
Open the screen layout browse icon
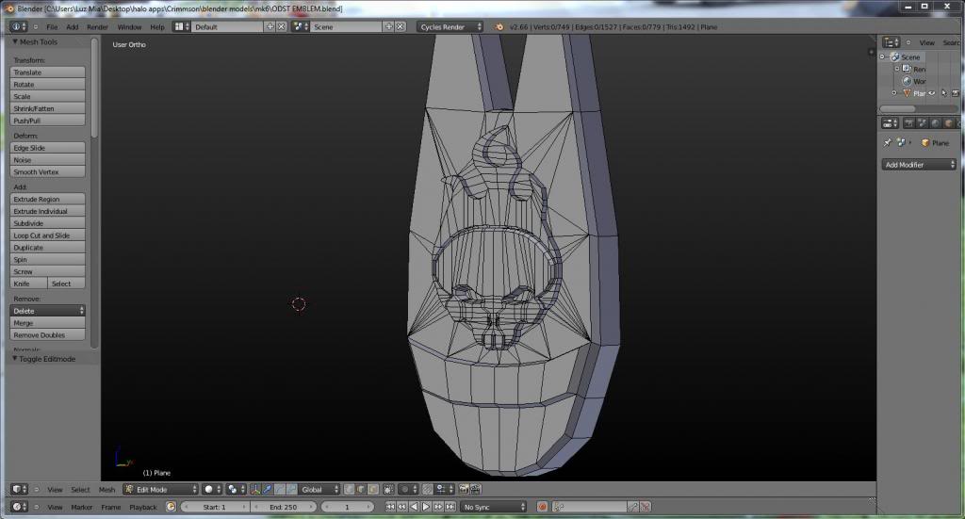click(181, 26)
